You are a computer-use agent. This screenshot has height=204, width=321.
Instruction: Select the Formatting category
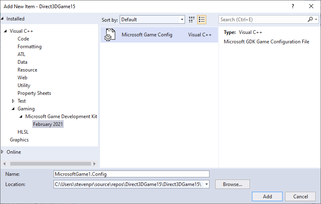(x=29, y=47)
